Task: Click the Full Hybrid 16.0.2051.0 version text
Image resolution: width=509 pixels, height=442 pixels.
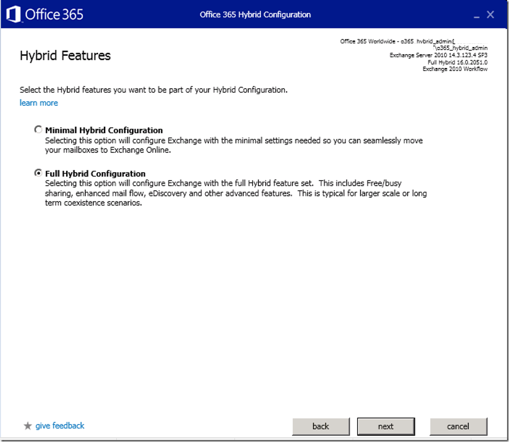Action: coord(457,62)
